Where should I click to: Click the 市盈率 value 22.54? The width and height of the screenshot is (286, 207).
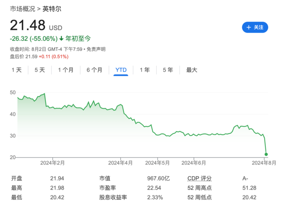click(154, 188)
